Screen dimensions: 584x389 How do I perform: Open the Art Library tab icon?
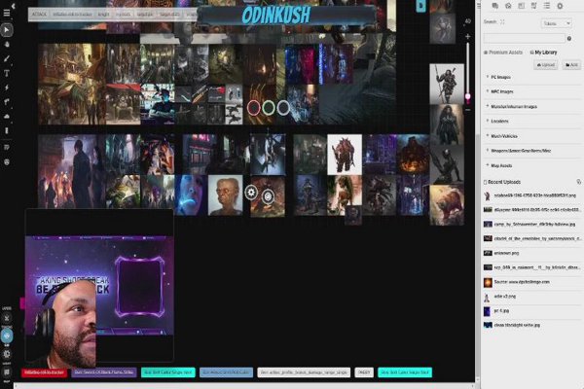click(x=508, y=6)
